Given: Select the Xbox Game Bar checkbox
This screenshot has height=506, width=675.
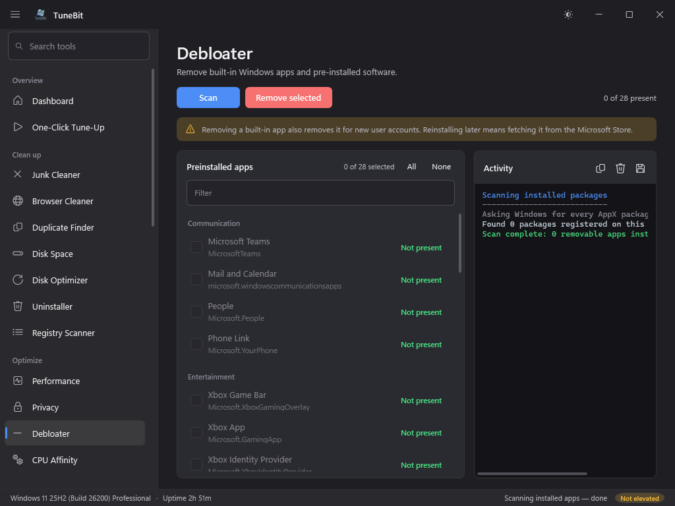Looking at the screenshot, I should click(x=196, y=400).
